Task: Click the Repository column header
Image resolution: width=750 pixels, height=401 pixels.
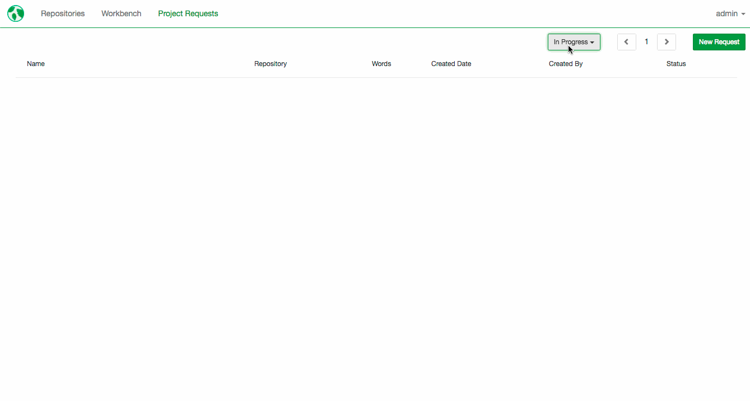Action: [x=271, y=64]
